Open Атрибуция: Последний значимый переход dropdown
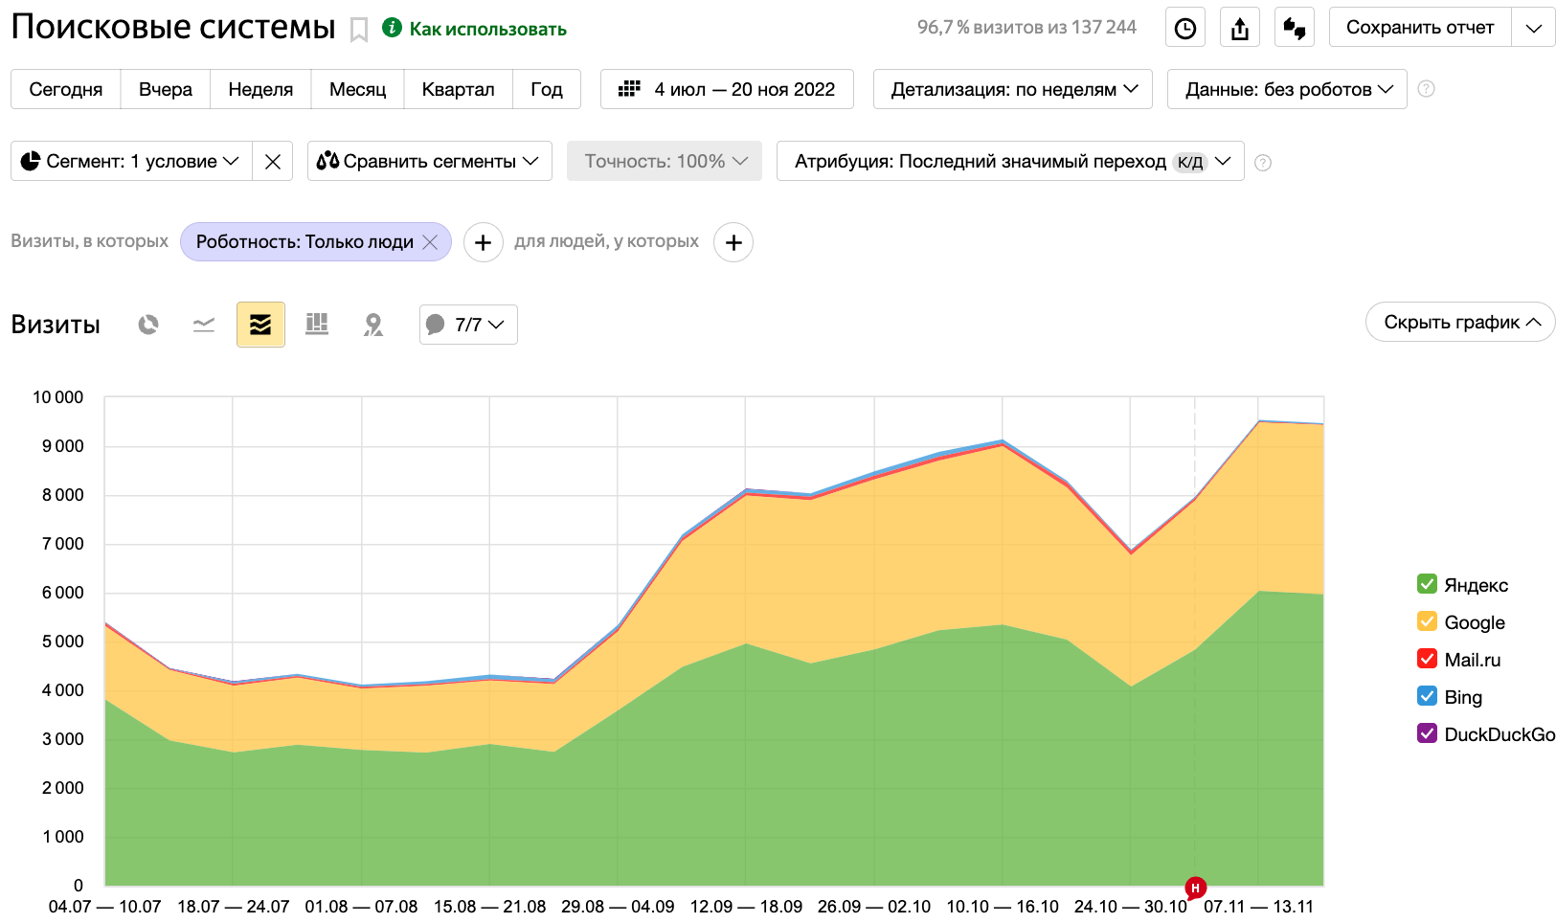 tap(1010, 162)
